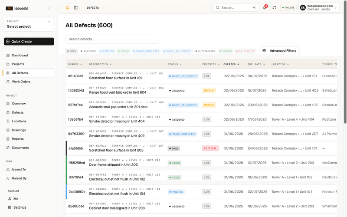This screenshot has width=347, height=217.
Task: Click the refresh sync icon
Action: point(274,7)
